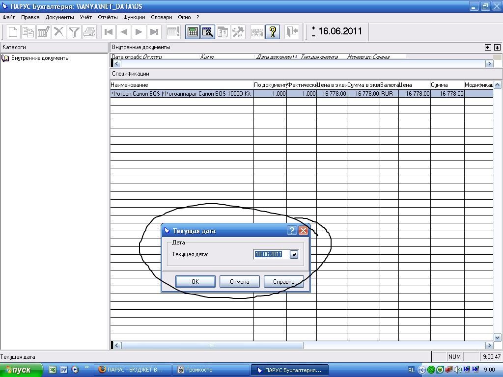503x377 pixels.
Task: Click the duplicate (copy pages) toolbar icon
Action: (x=28, y=32)
